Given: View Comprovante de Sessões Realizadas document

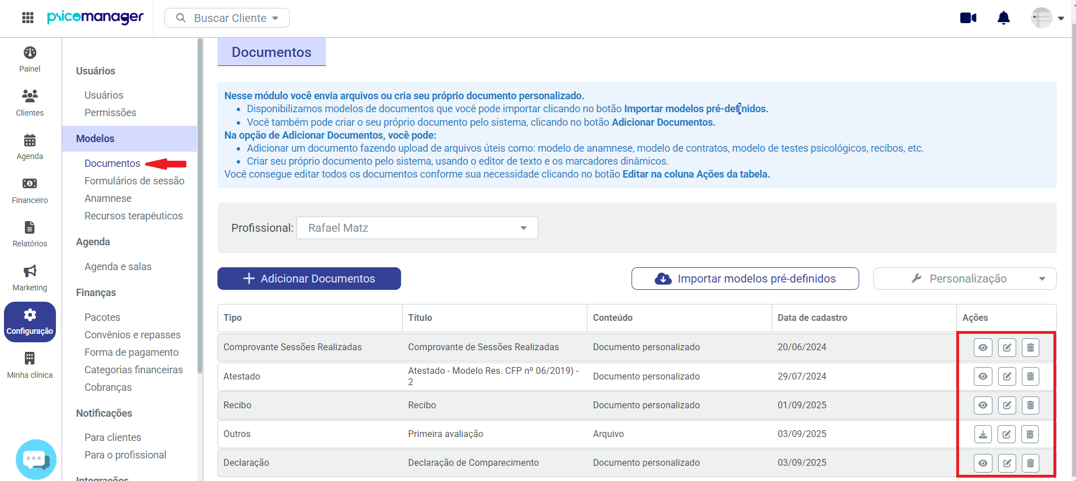Looking at the screenshot, I should [983, 347].
